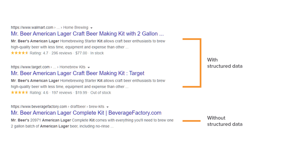This screenshot has height=157, width=298.
Task: Click the $77.00 price in Walmart snippet
Action: (x=81, y=53)
